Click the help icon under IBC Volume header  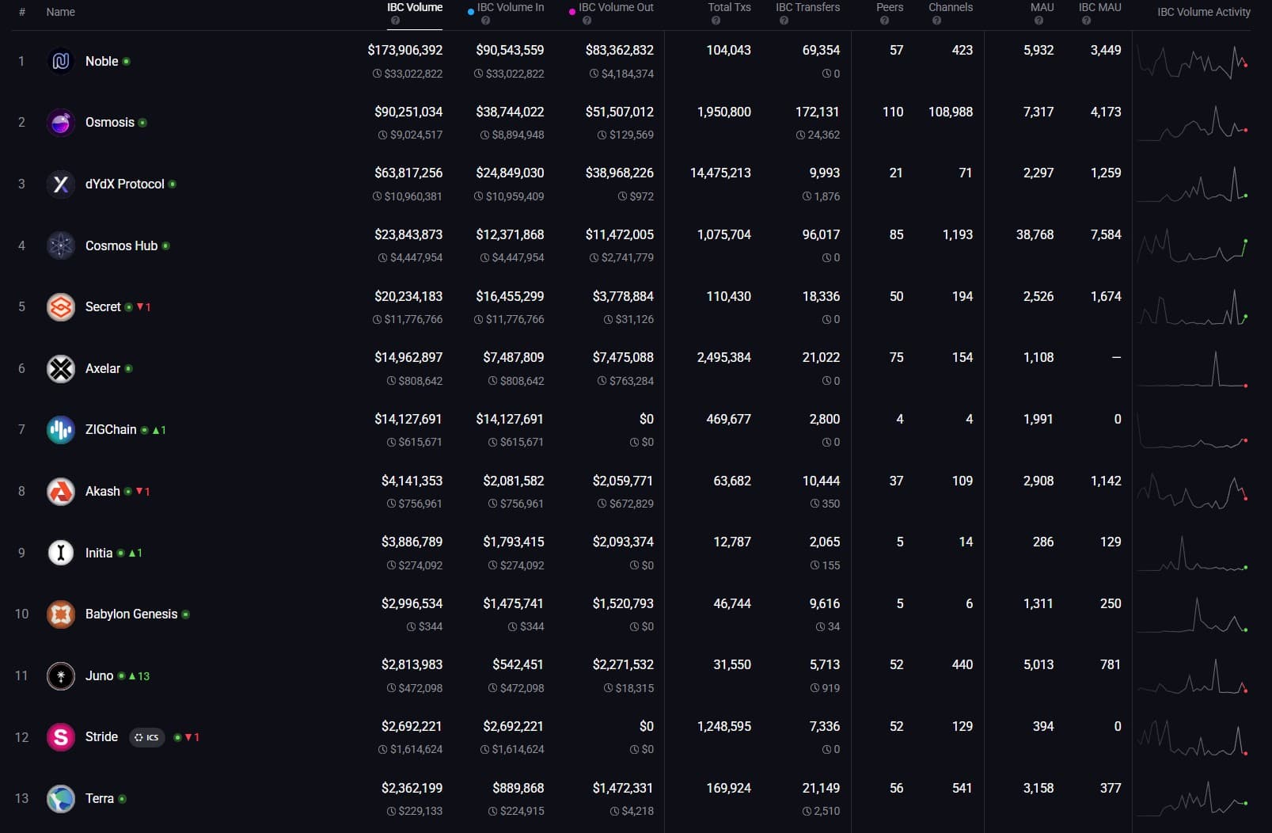click(x=396, y=21)
